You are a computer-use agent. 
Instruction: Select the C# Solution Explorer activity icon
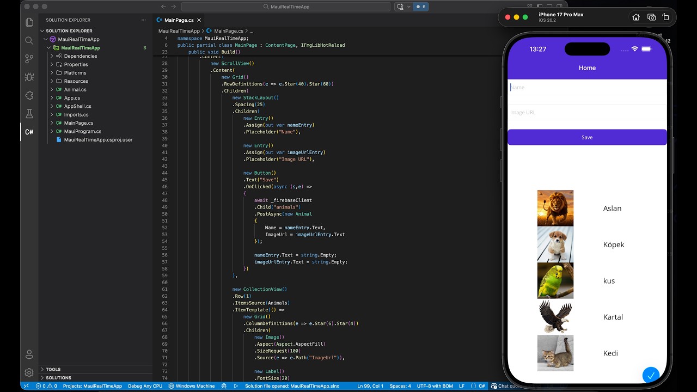pos(29,132)
